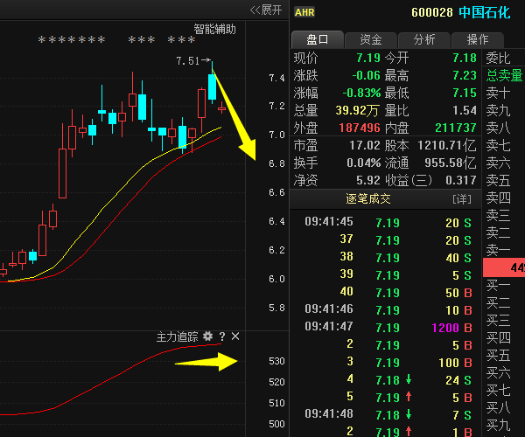The height and width of the screenshot is (437, 525).
Task: Switch to the 操作 tab
Action: pyautogui.click(x=478, y=40)
